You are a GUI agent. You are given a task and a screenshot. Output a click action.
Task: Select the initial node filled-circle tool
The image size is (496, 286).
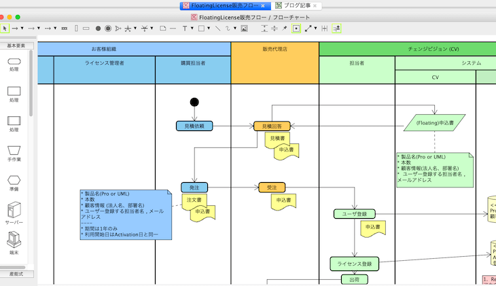[x=98, y=29]
